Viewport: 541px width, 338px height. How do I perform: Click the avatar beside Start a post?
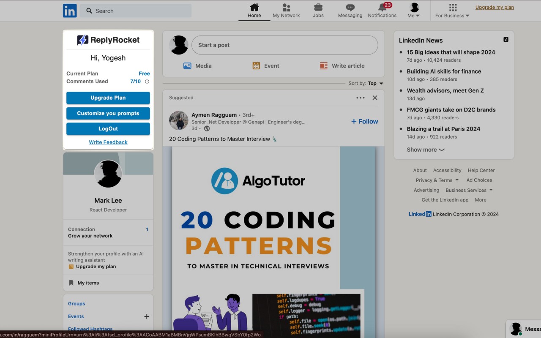click(x=179, y=45)
